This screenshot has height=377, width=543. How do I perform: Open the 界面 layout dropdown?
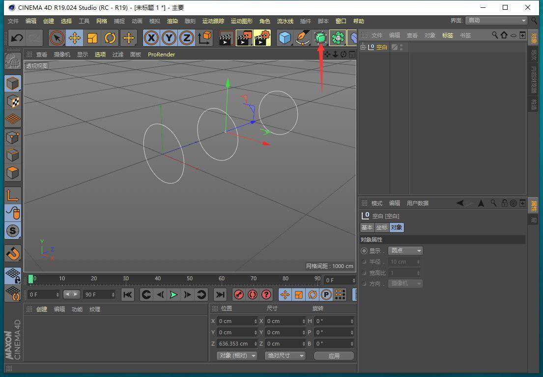pos(496,21)
